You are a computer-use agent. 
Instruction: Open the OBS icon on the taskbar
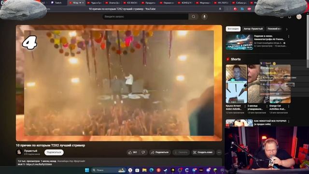(x=180, y=170)
